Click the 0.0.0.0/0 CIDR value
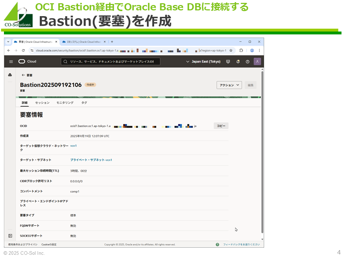This screenshot has width=344, height=258. click(x=76, y=181)
